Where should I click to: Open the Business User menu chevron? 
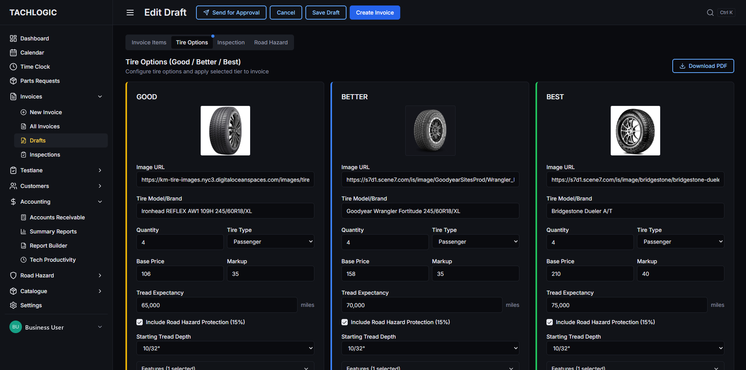click(x=100, y=327)
